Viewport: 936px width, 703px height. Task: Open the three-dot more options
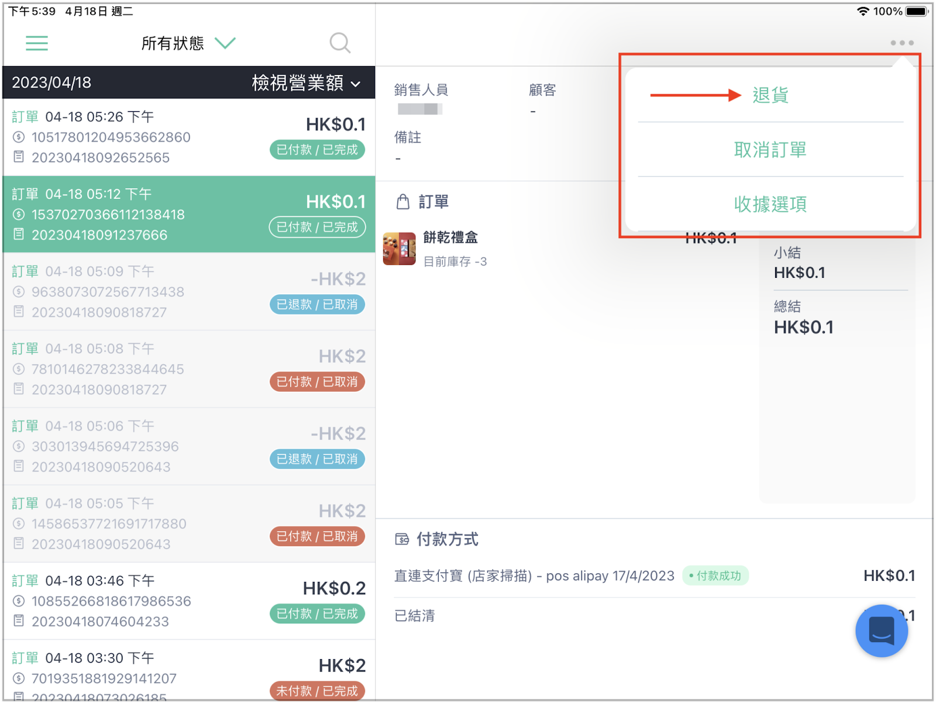(902, 43)
